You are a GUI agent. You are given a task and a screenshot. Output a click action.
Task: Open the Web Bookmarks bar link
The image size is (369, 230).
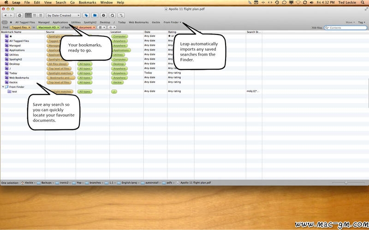pos(139,22)
